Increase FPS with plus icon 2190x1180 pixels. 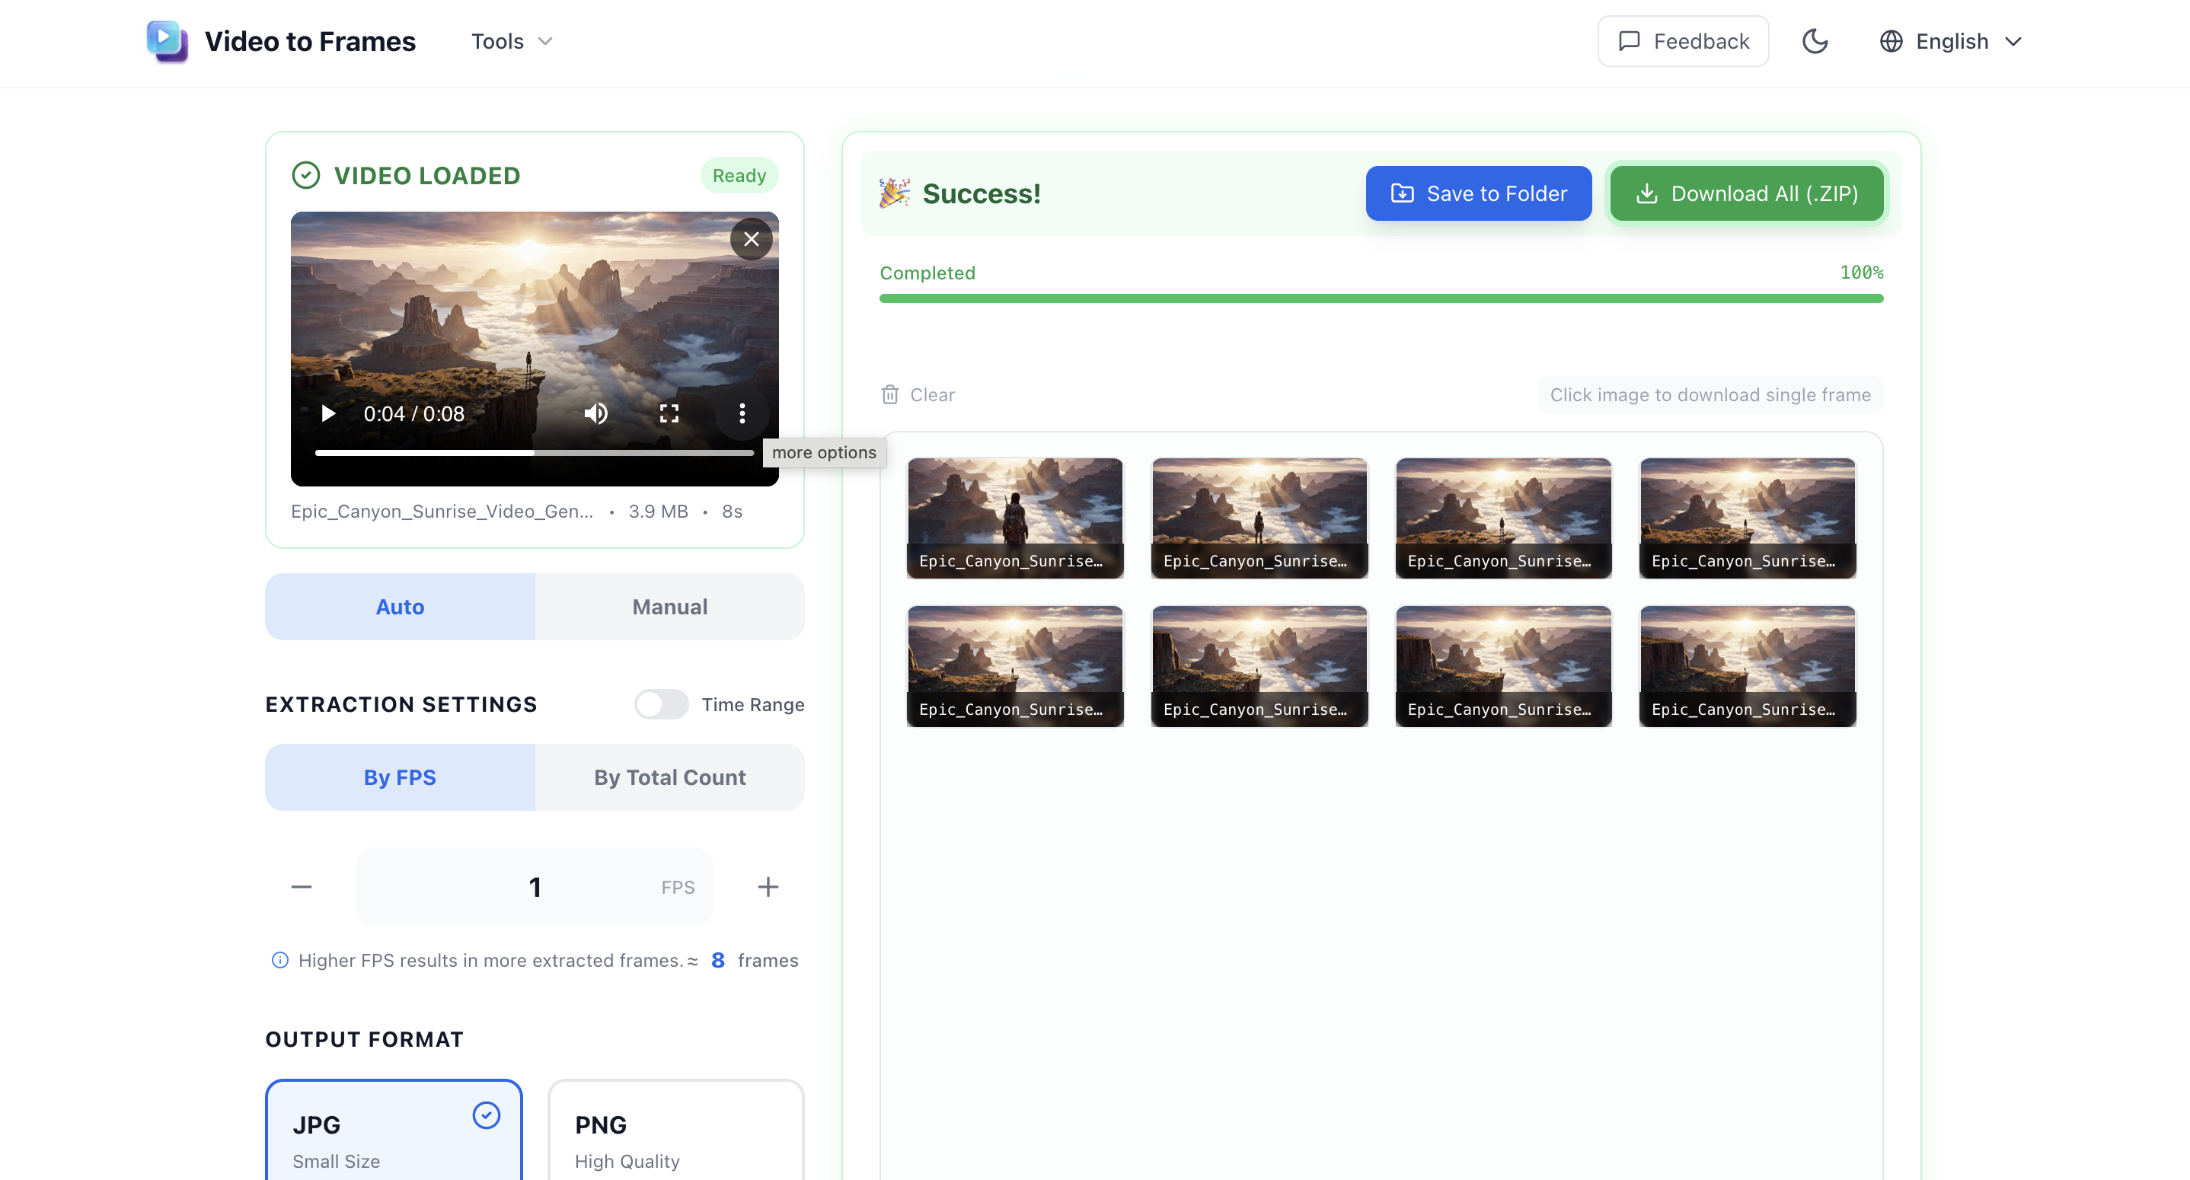point(768,887)
